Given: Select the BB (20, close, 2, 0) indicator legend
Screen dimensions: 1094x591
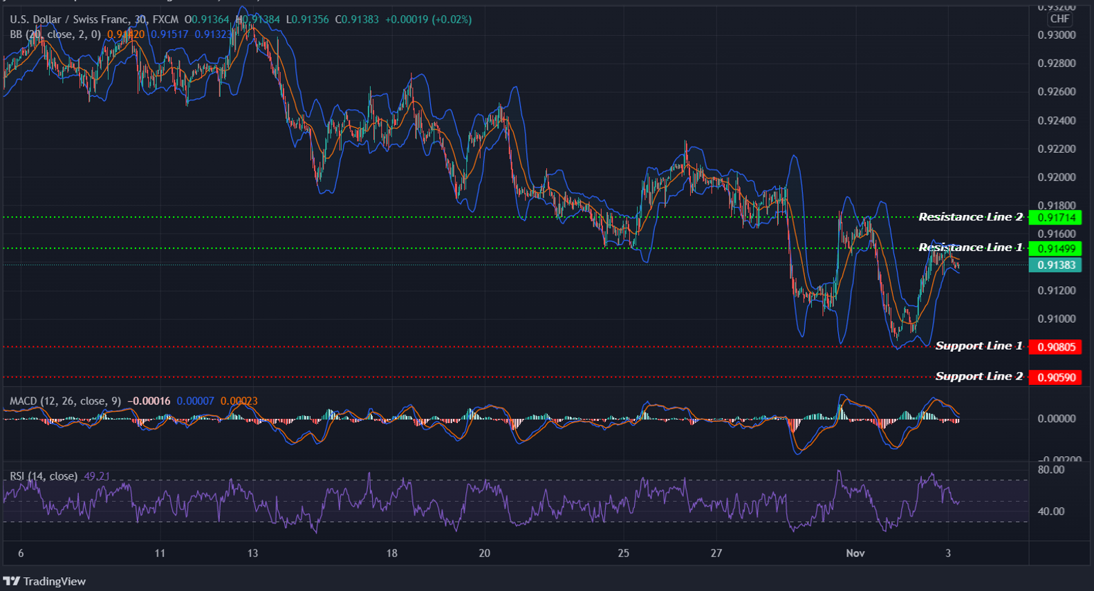Looking at the screenshot, I should 55,34.
